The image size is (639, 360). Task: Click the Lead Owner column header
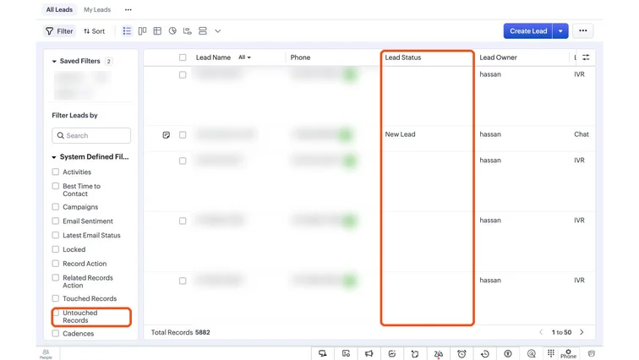[498, 57]
